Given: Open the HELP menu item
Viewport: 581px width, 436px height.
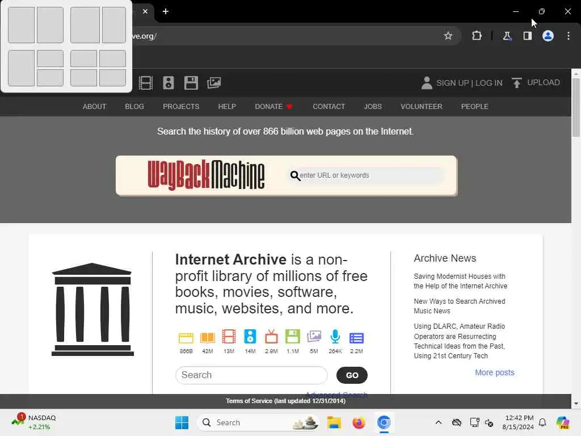Looking at the screenshot, I should pos(227,106).
